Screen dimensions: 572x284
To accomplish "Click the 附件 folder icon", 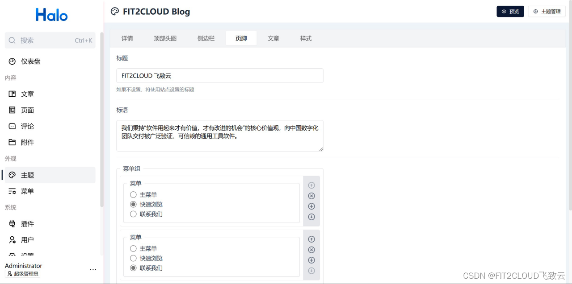I will (12, 143).
